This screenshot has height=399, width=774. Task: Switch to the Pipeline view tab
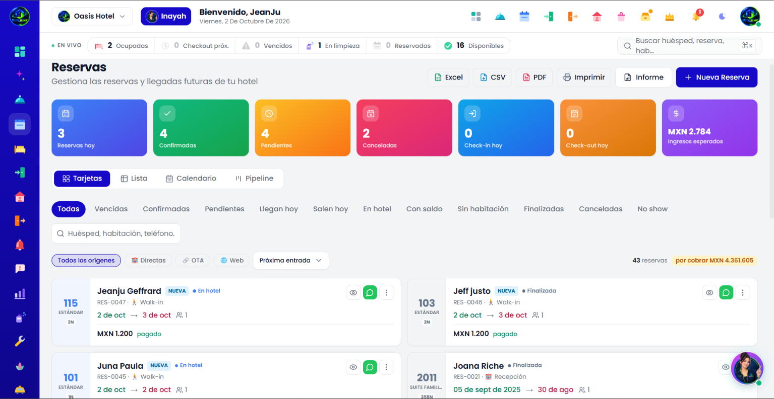pos(255,179)
